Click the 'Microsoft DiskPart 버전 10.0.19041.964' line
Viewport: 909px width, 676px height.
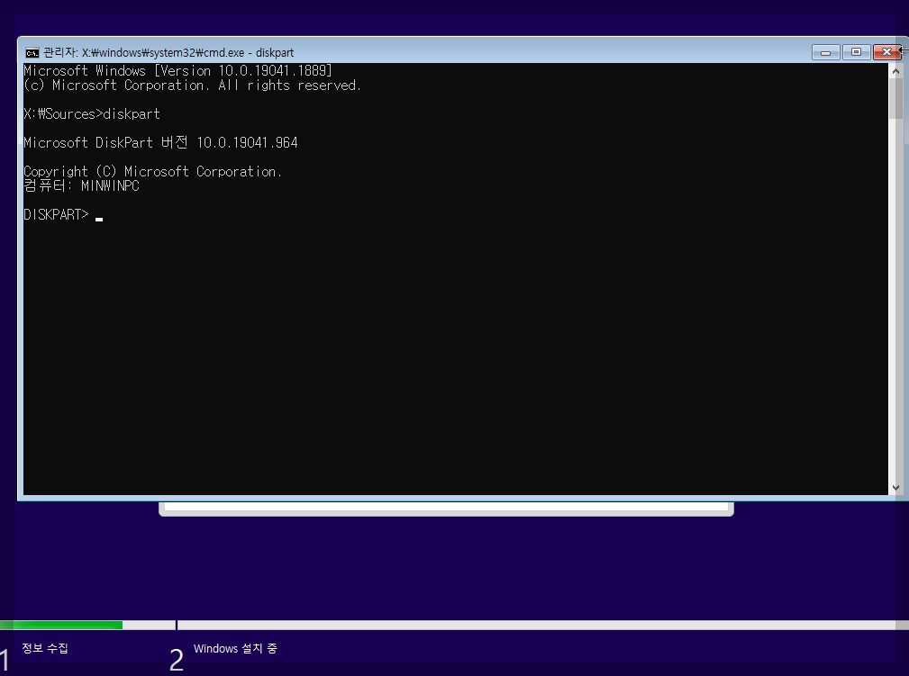(160, 142)
